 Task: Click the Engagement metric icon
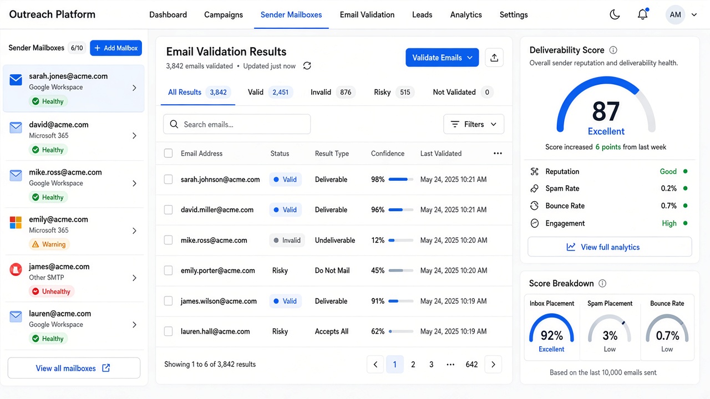click(x=535, y=223)
